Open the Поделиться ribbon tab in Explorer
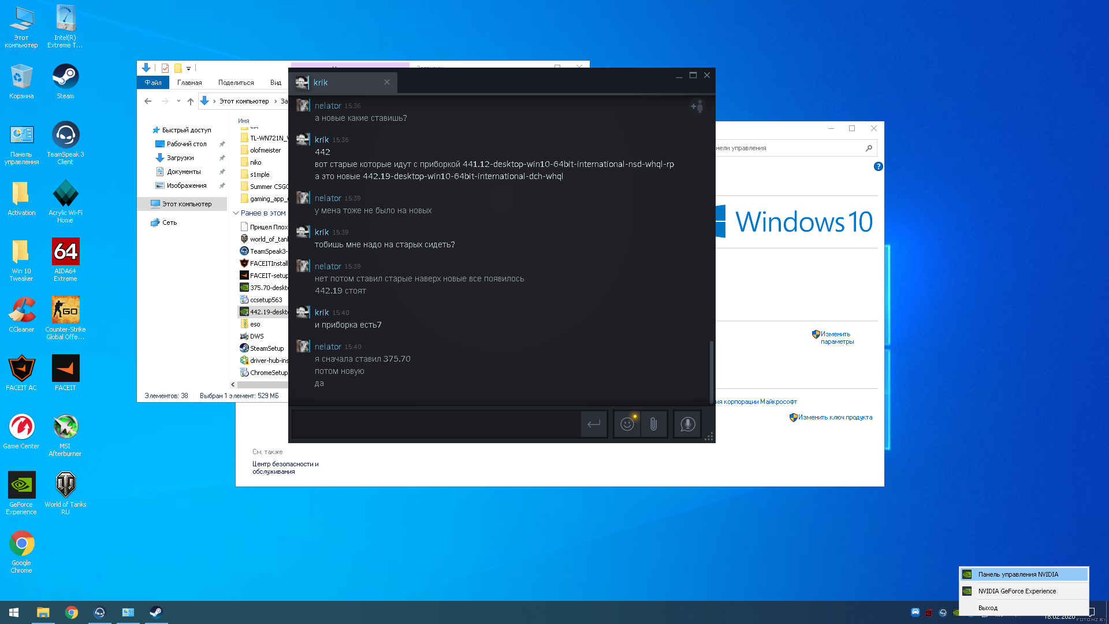Screen dimensions: 1109x624 tap(236, 83)
